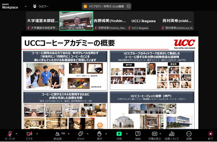217x142 pixels.
Task: Expand caption options chevron
Action: pos(160,134)
